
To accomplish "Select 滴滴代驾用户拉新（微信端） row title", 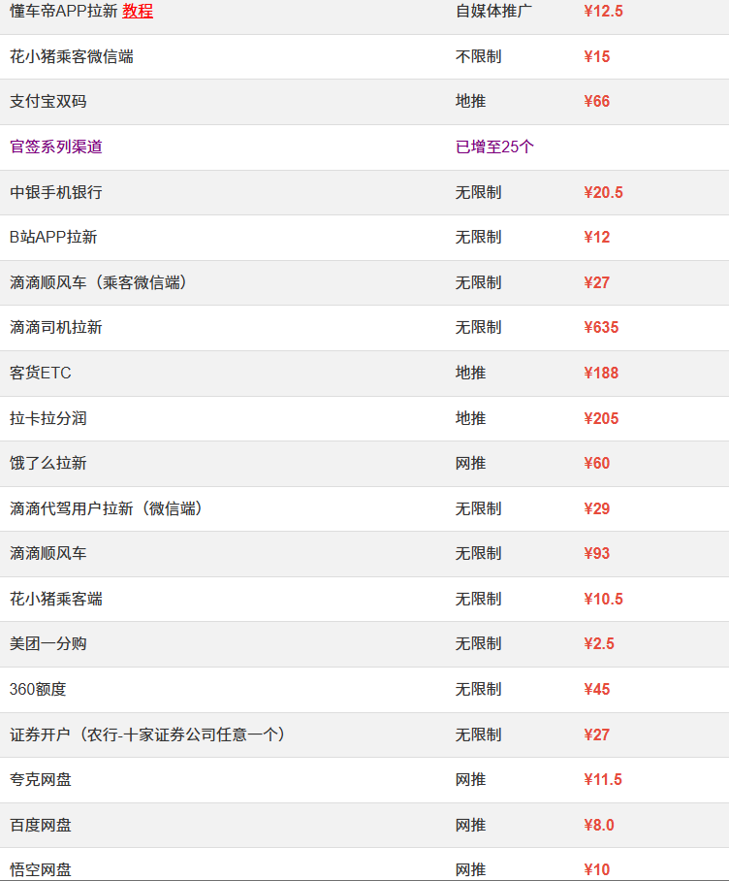I will coord(106,509).
